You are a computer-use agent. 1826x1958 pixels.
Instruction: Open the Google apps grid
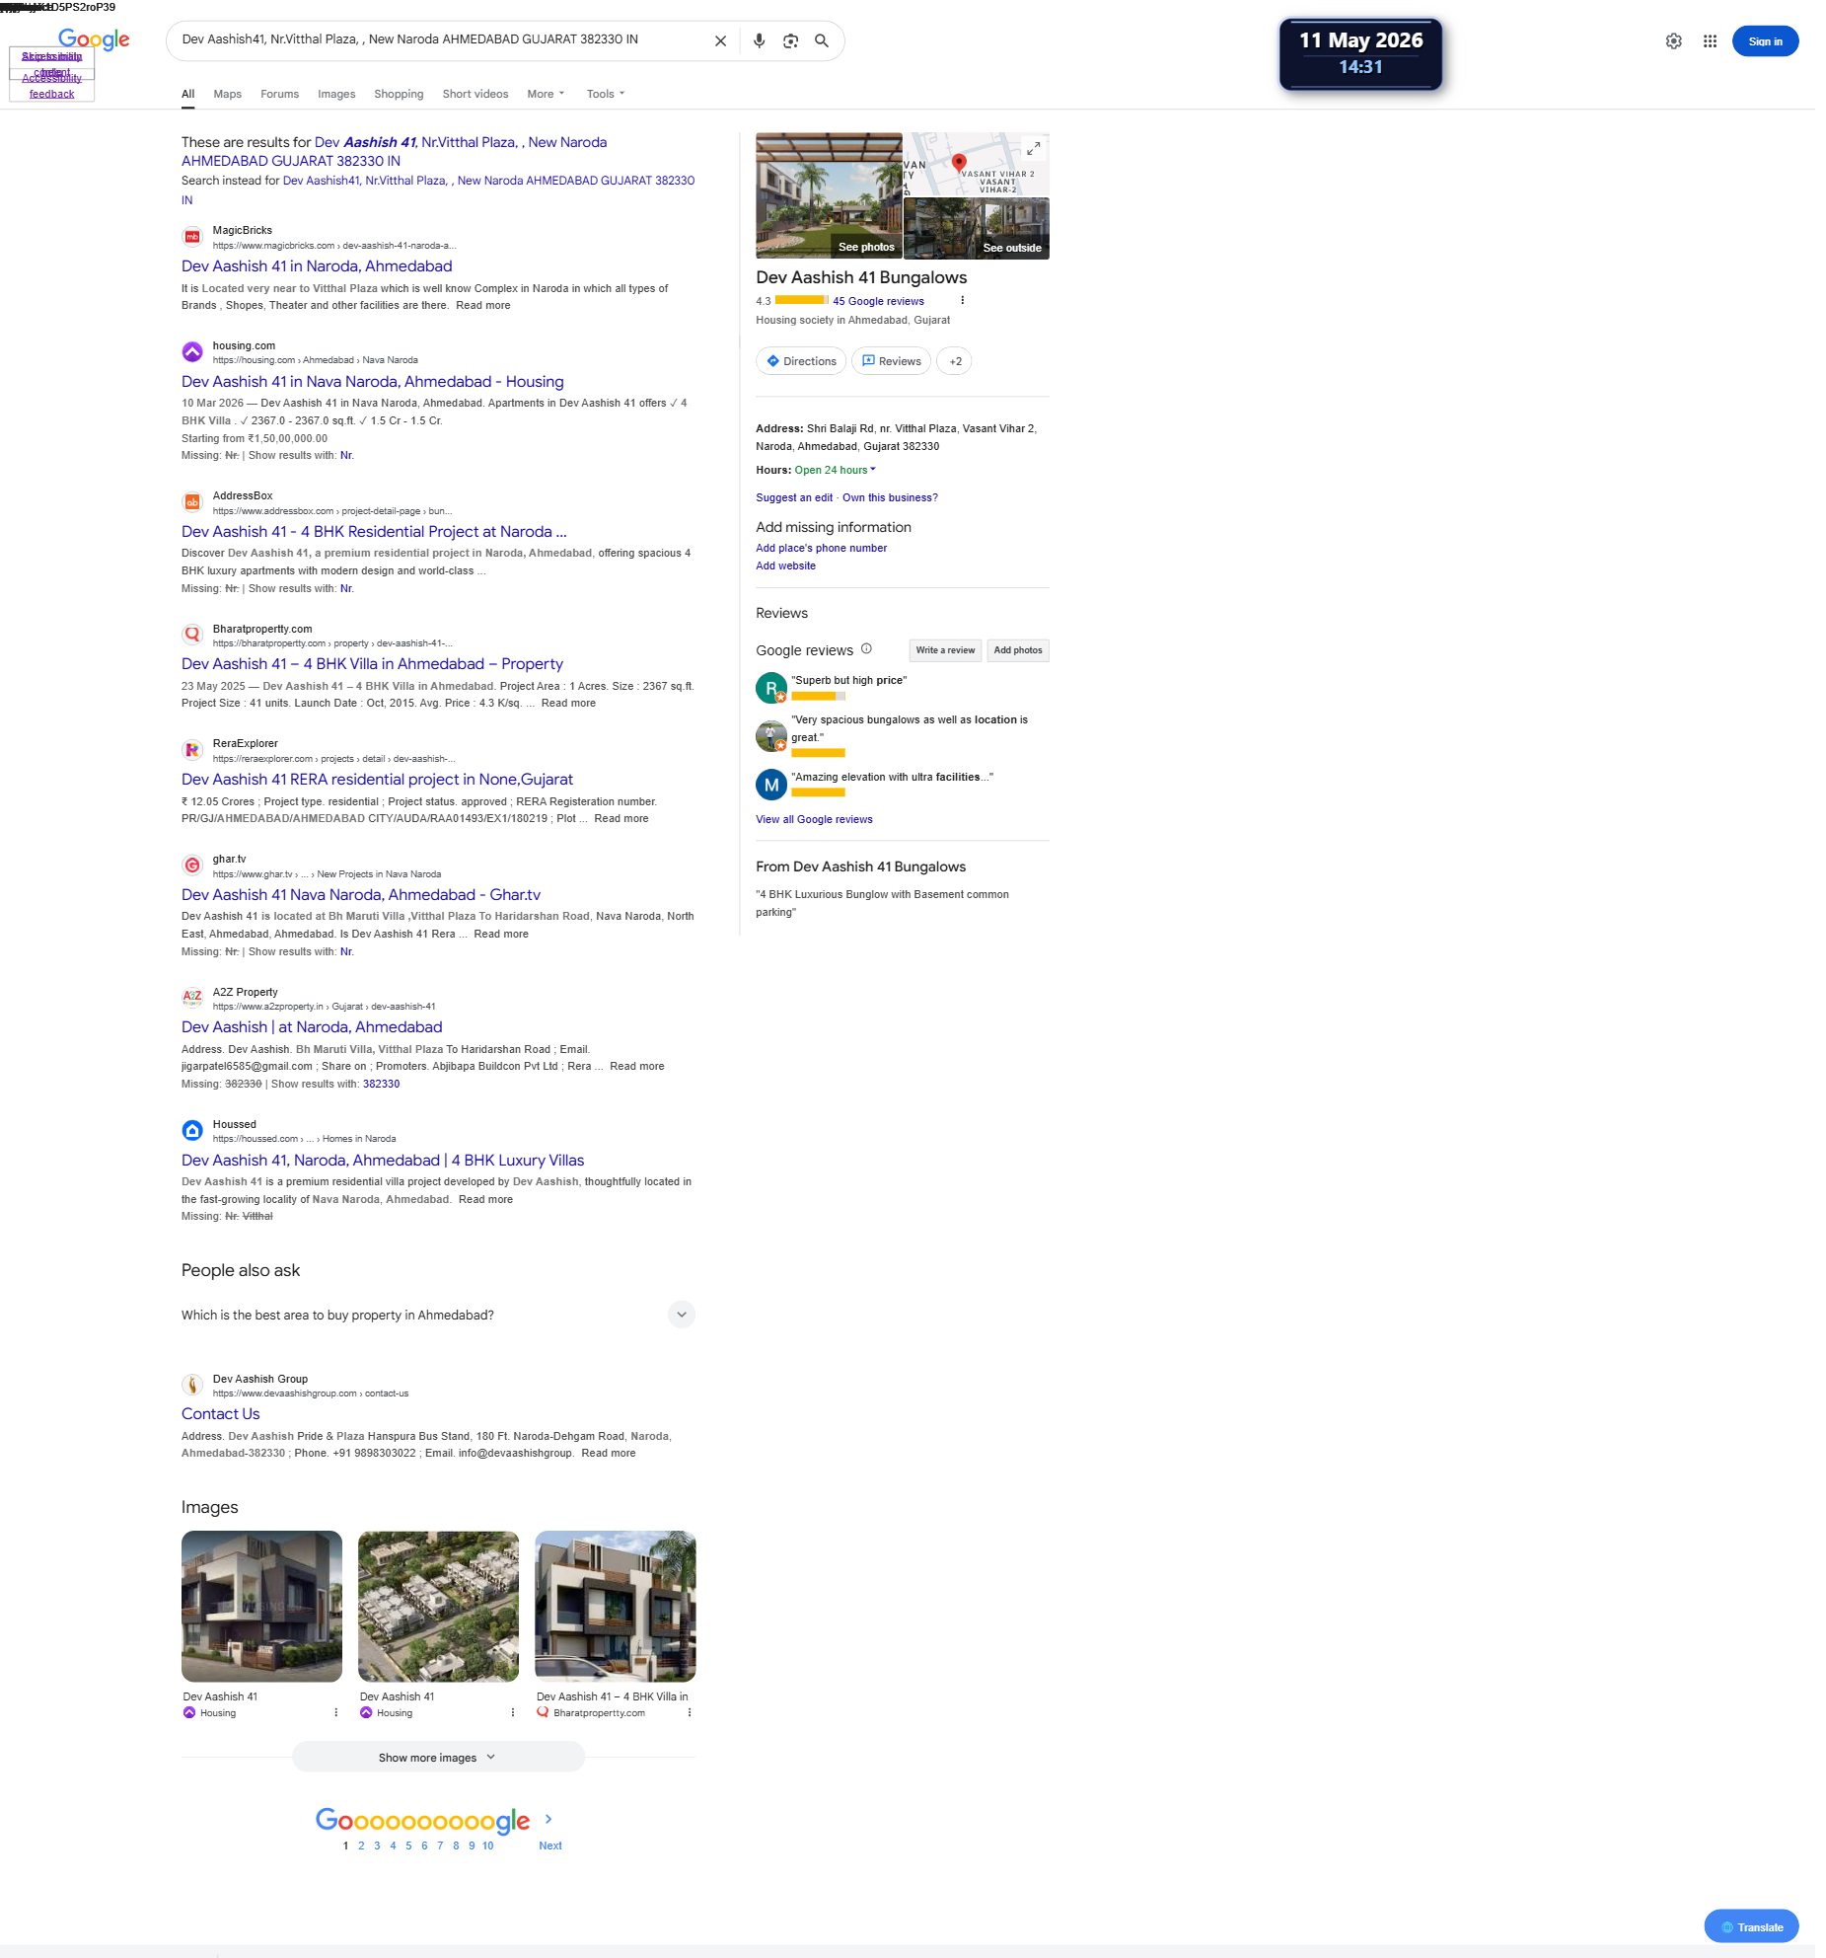click(1710, 41)
